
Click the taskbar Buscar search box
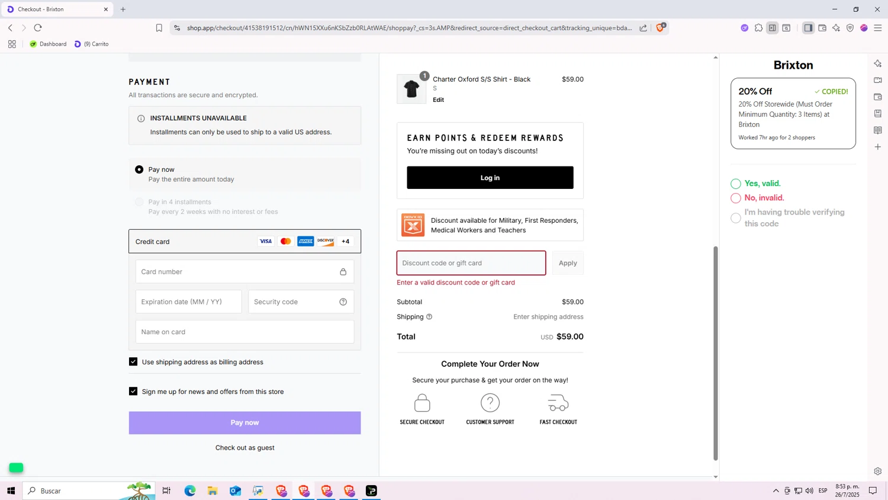(89, 491)
